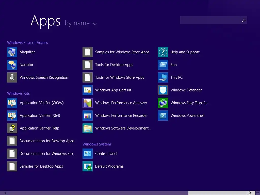
Task: Click the scrollbar left arrow button
Action: coord(6,193)
